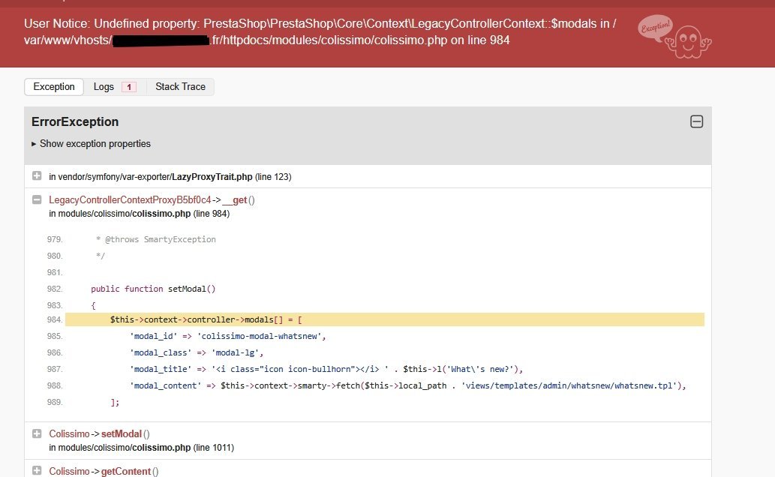Switch to the Logs tab
The width and height of the screenshot is (775, 477).
tap(104, 87)
